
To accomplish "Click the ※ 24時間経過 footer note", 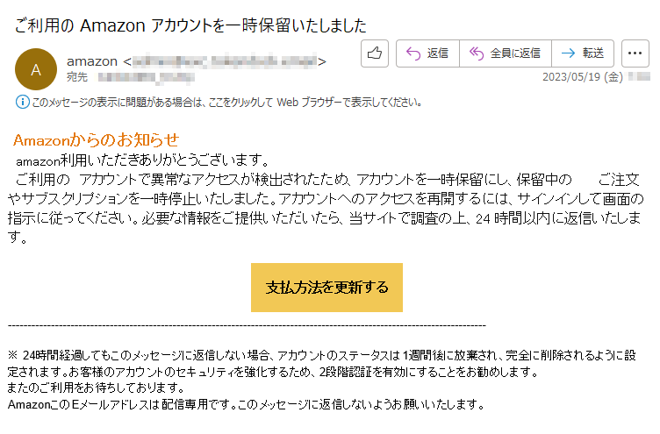I will tap(321, 363).
